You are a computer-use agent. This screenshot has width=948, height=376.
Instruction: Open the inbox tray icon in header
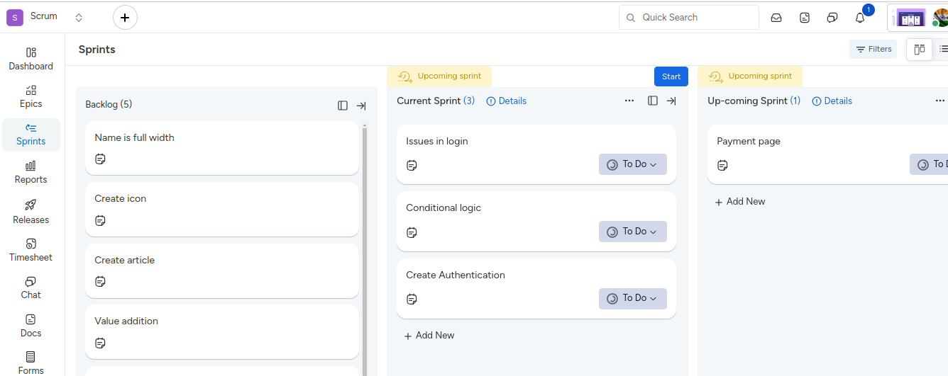tap(776, 18)
